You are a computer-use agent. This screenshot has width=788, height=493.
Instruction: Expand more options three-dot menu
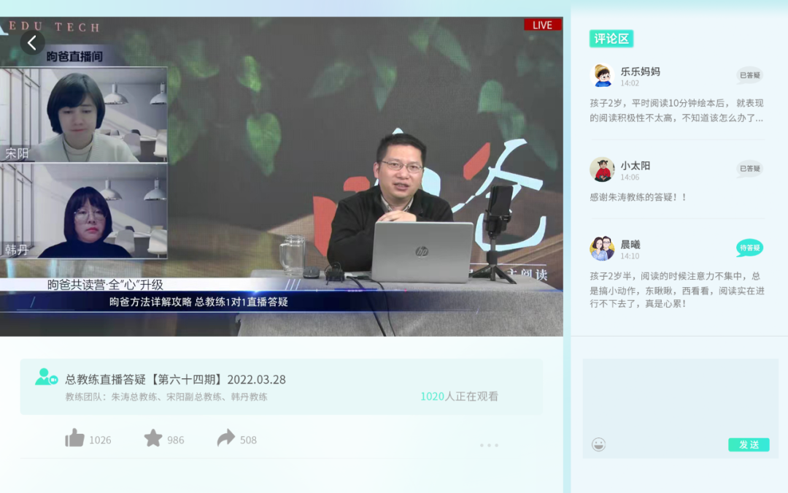coord(489,445)
